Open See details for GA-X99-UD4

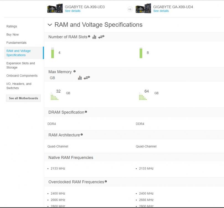pos(161,11)
